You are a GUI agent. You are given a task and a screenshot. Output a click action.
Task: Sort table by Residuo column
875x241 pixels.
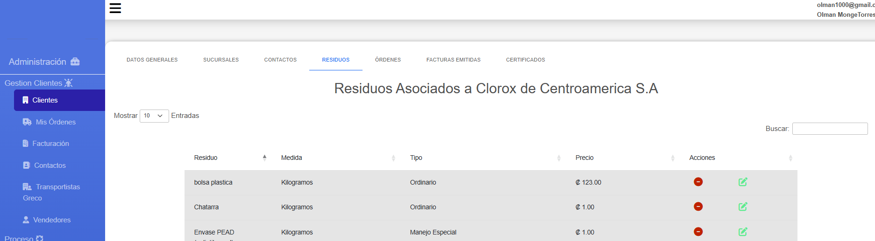(x=229, y=158)
